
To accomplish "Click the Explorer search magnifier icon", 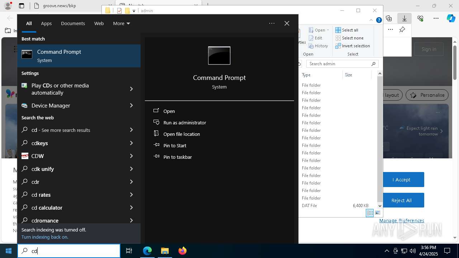I will point(373,64).
